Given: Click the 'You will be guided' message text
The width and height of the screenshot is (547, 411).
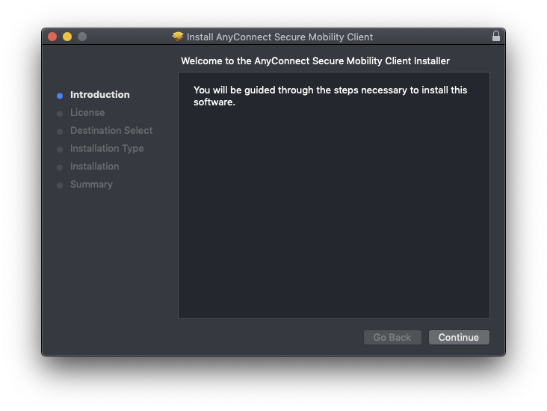Looking at the screenshot, I should [x=330, y=96].
